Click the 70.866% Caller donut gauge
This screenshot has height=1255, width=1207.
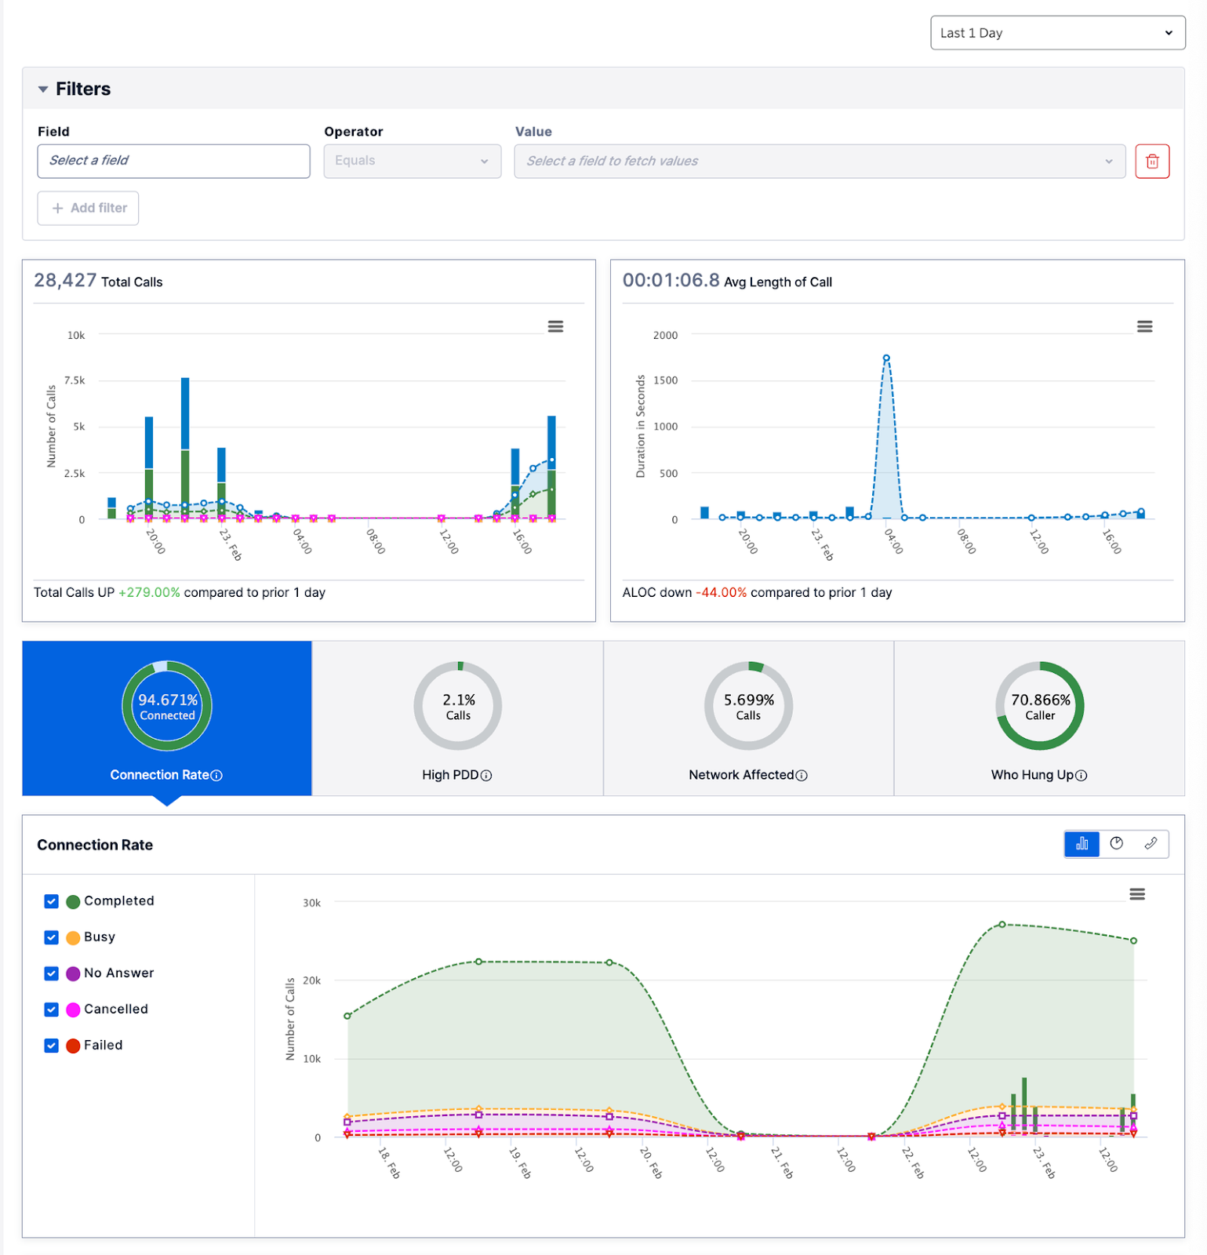(1039, 706)
